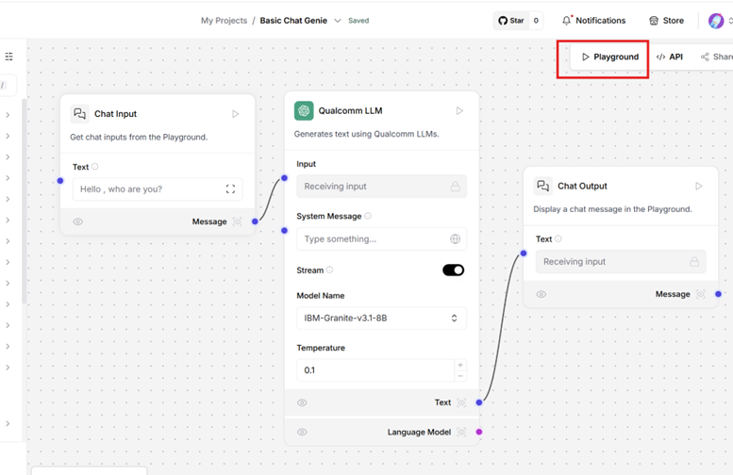Run the Chat Output component

699,187
